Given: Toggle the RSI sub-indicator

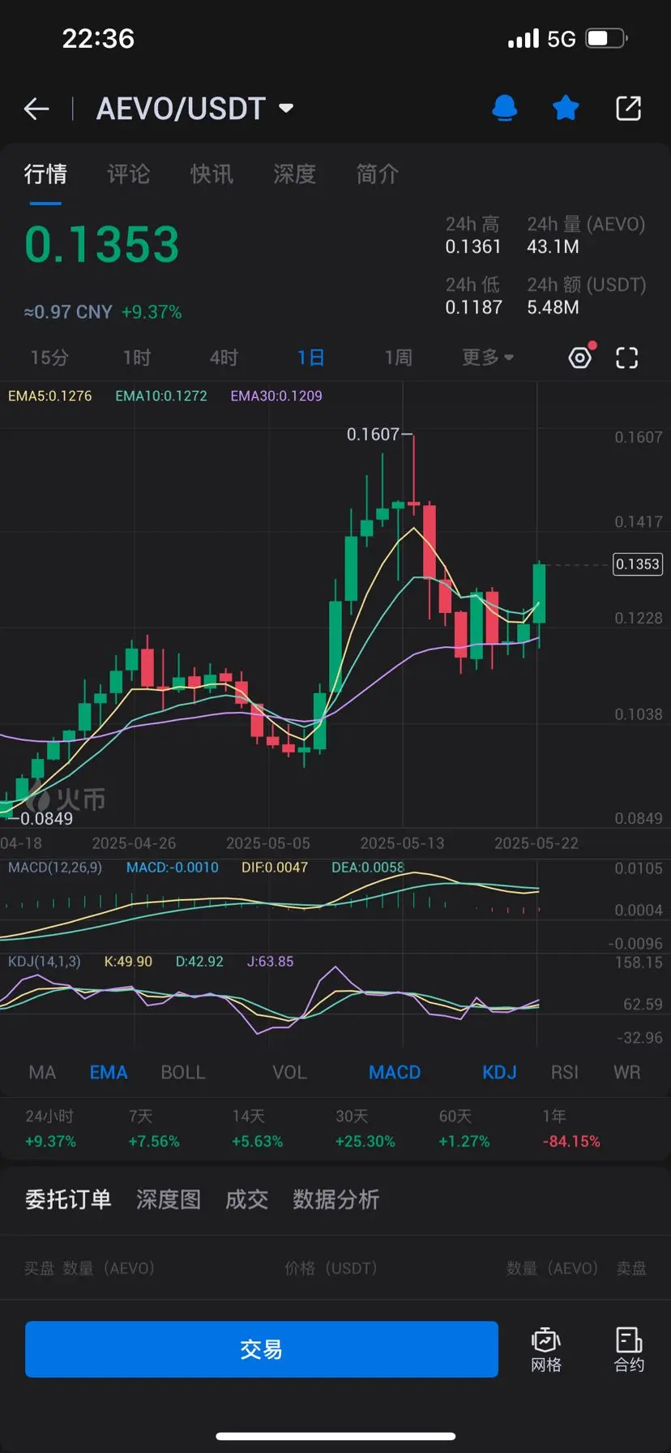Looking at the screenshot, I should 565,1073.
